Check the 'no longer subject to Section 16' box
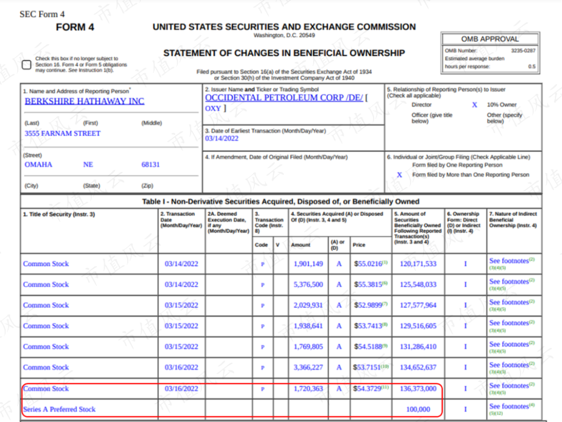 tap(27, 65)
